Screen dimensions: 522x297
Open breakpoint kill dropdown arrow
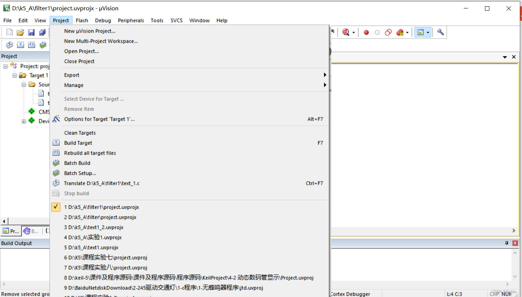pyautogui.click(x=407, y=32)
